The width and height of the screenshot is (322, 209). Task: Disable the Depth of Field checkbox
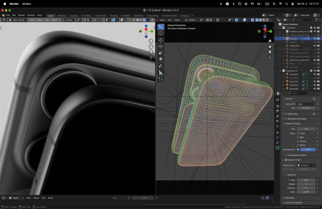[x=286, y=160]
